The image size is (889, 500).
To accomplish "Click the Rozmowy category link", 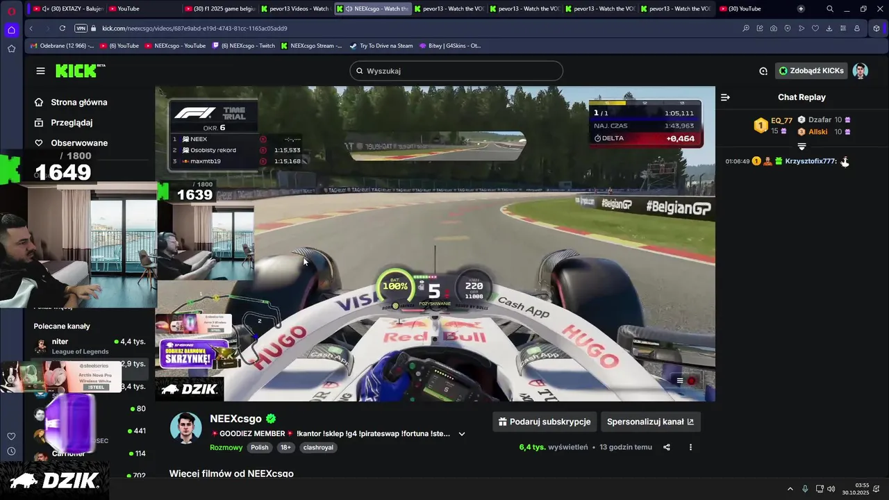I will click(x=226, y=447).
